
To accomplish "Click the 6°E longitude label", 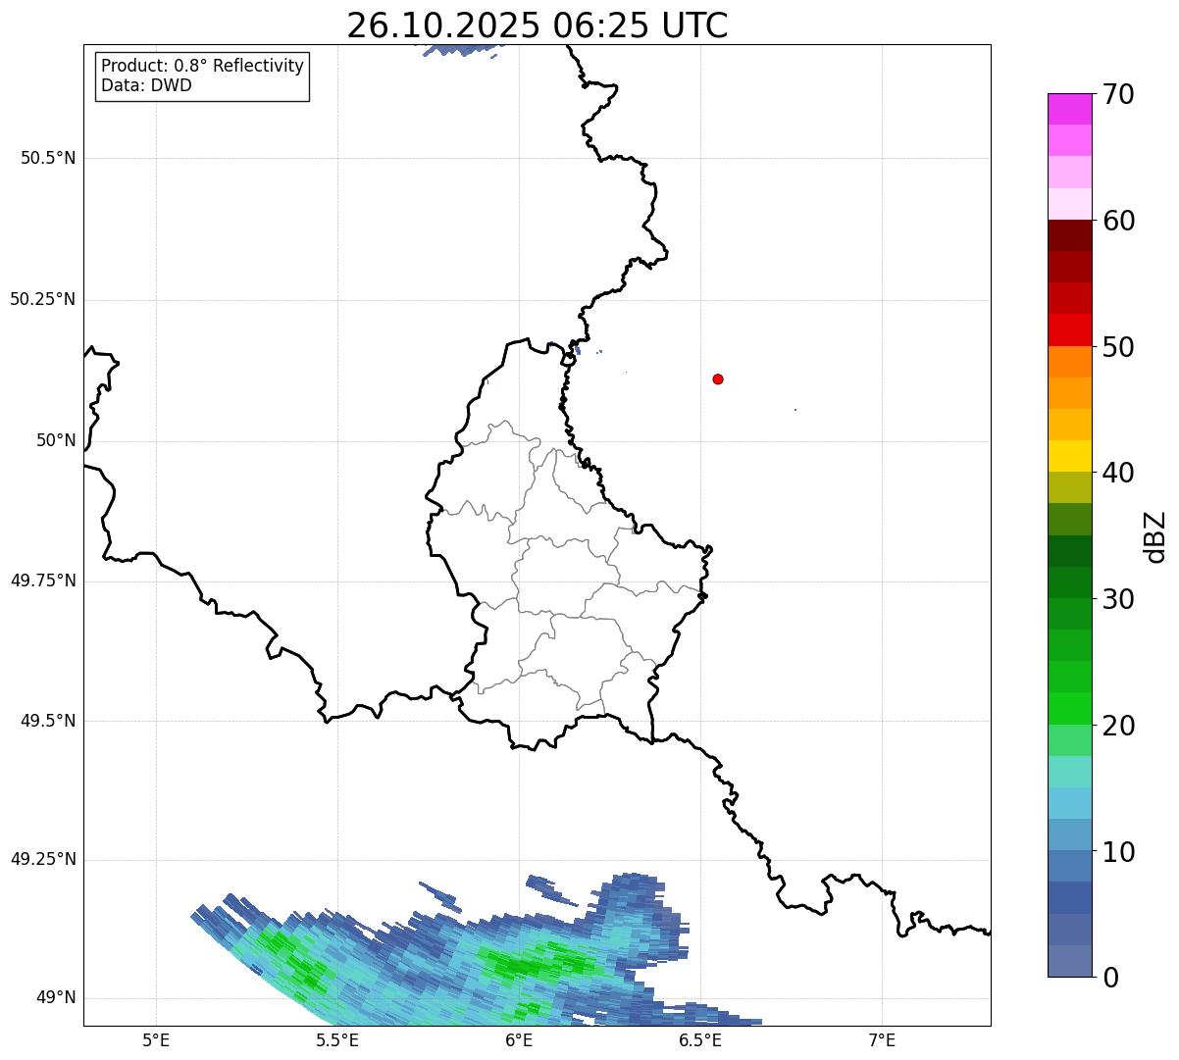I will (x=519, y=1039).
